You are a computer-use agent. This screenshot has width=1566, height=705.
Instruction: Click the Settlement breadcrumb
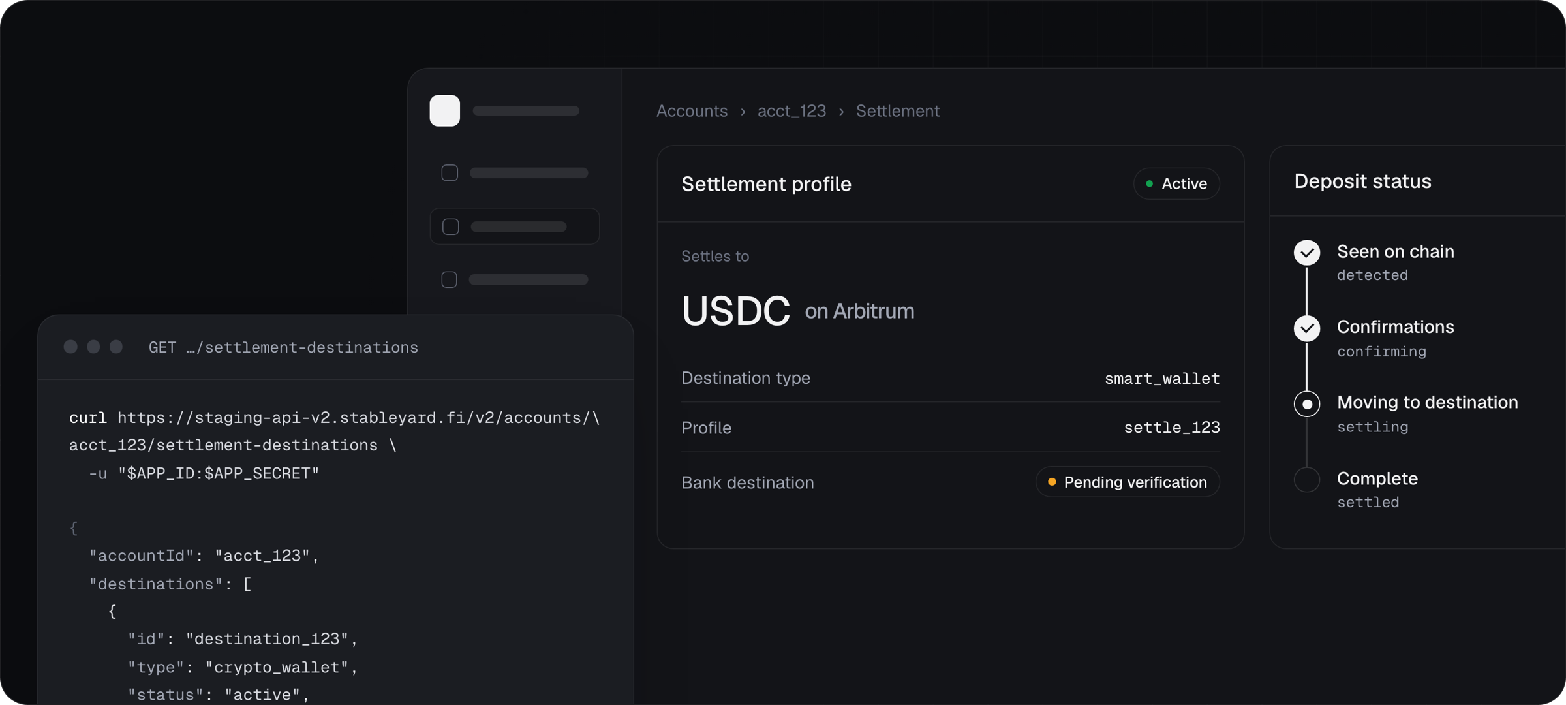[898, 111]
